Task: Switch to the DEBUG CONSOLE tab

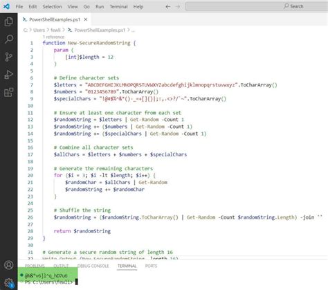Action: 93,266
